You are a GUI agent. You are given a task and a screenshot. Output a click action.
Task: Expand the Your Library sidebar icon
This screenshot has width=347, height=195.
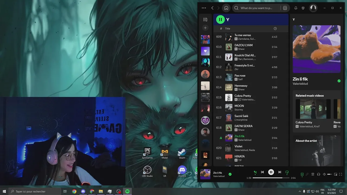click(x=205, y=19)
